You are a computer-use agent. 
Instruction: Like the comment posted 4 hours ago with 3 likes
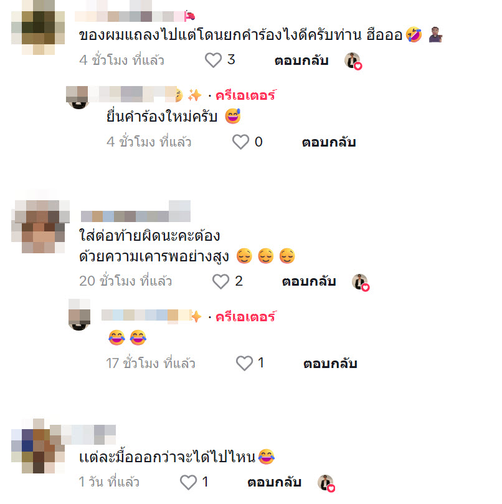[213, 60]
